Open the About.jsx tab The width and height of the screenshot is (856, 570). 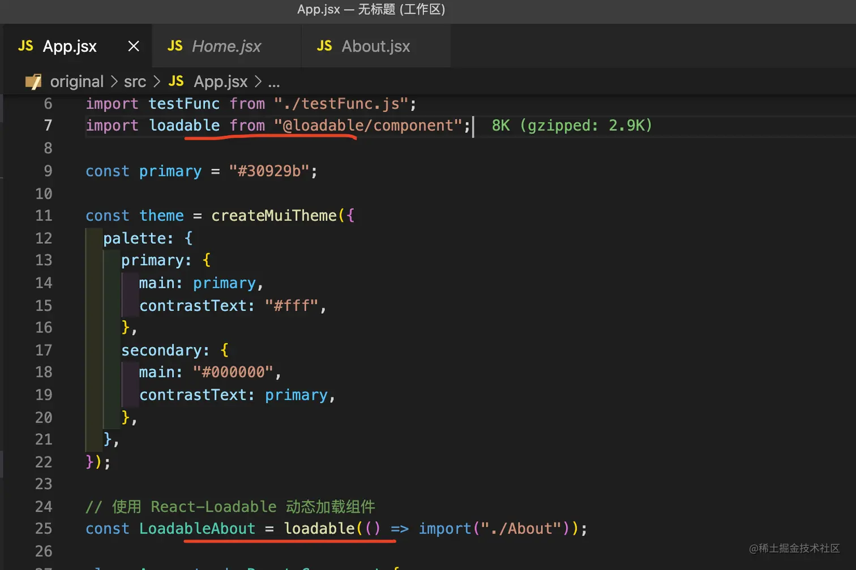(376, 46)
